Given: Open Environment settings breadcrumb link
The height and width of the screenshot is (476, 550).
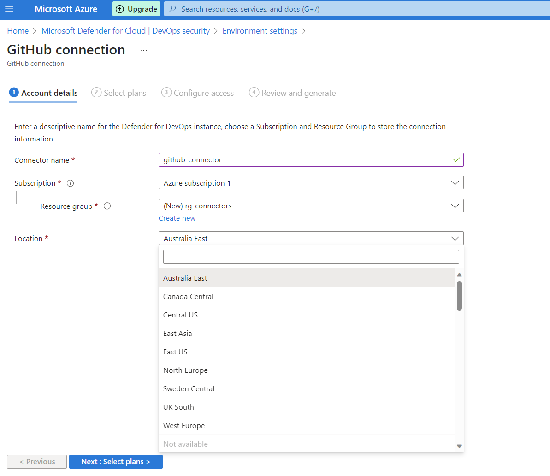Looking at the screenshot, I should tap(260, 31).
